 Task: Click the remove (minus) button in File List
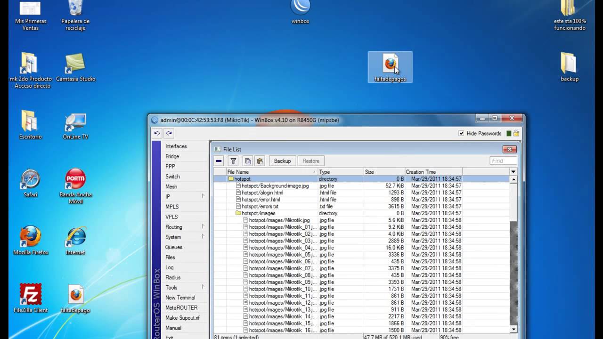[219, 161]
